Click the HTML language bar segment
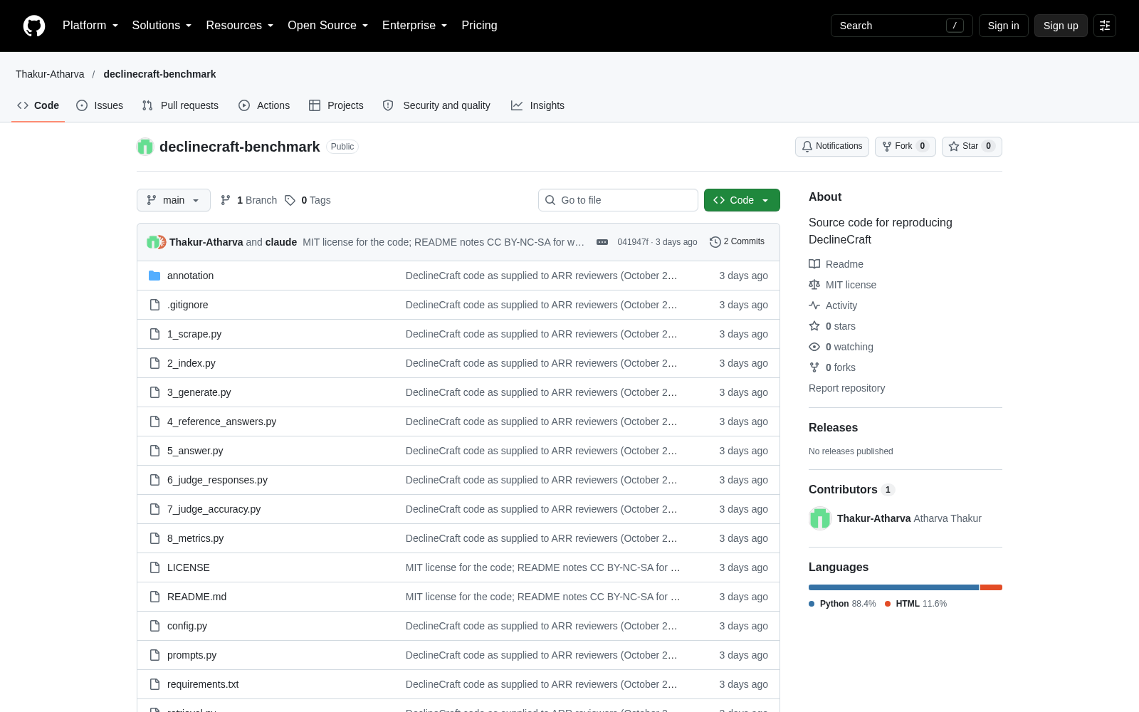 tap(991, 587)
